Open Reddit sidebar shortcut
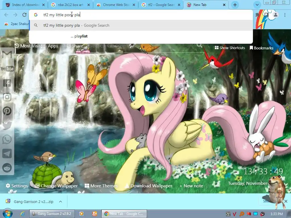The width and height of the screenshot is (291, 218). [x=7, y=168]
